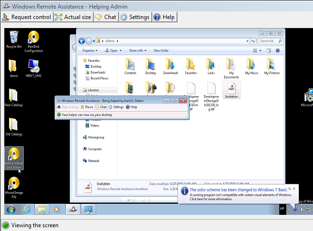Select Recent Places in navigation pane

click(x=97, y=78)
